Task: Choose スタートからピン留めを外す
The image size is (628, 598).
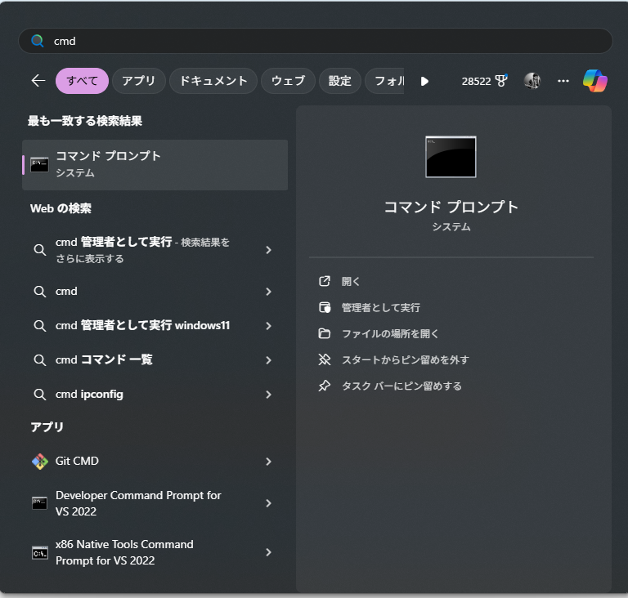Action: coord(405,359)
